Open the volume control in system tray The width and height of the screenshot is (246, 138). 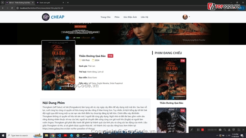pos(229,135)
